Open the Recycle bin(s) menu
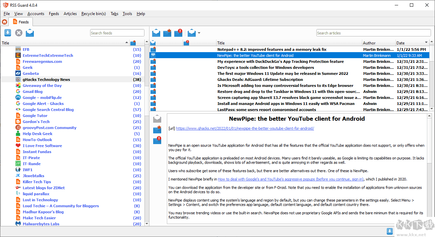 click(94, 14)
